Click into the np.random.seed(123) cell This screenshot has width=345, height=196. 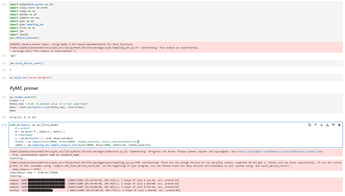click(x=150, y=103)
